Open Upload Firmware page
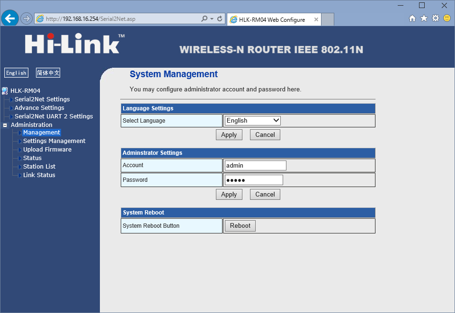This screenshot has height=313, width=455. (47, 149)
